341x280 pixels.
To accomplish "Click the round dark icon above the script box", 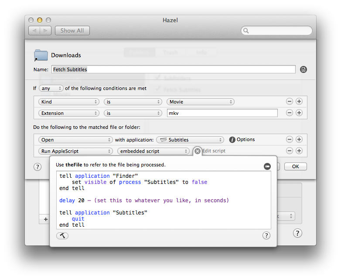I will 267,166.
